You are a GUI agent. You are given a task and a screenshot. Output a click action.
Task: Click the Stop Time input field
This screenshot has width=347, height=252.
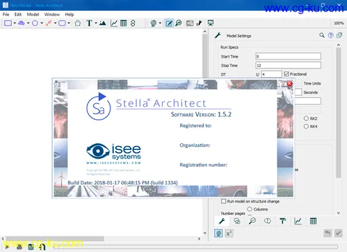tap(288, 66)
